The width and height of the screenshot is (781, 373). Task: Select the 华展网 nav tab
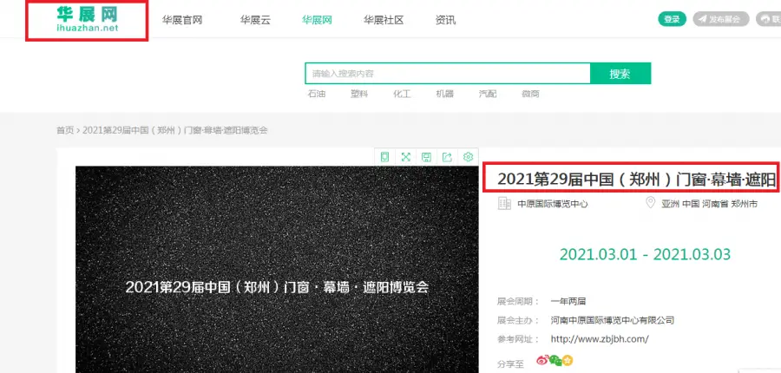coord(317,20)
